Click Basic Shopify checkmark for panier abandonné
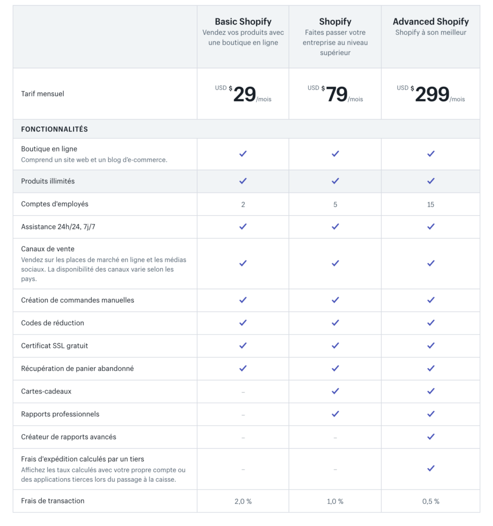The image size is (493, 526). [x=243, y=368]
